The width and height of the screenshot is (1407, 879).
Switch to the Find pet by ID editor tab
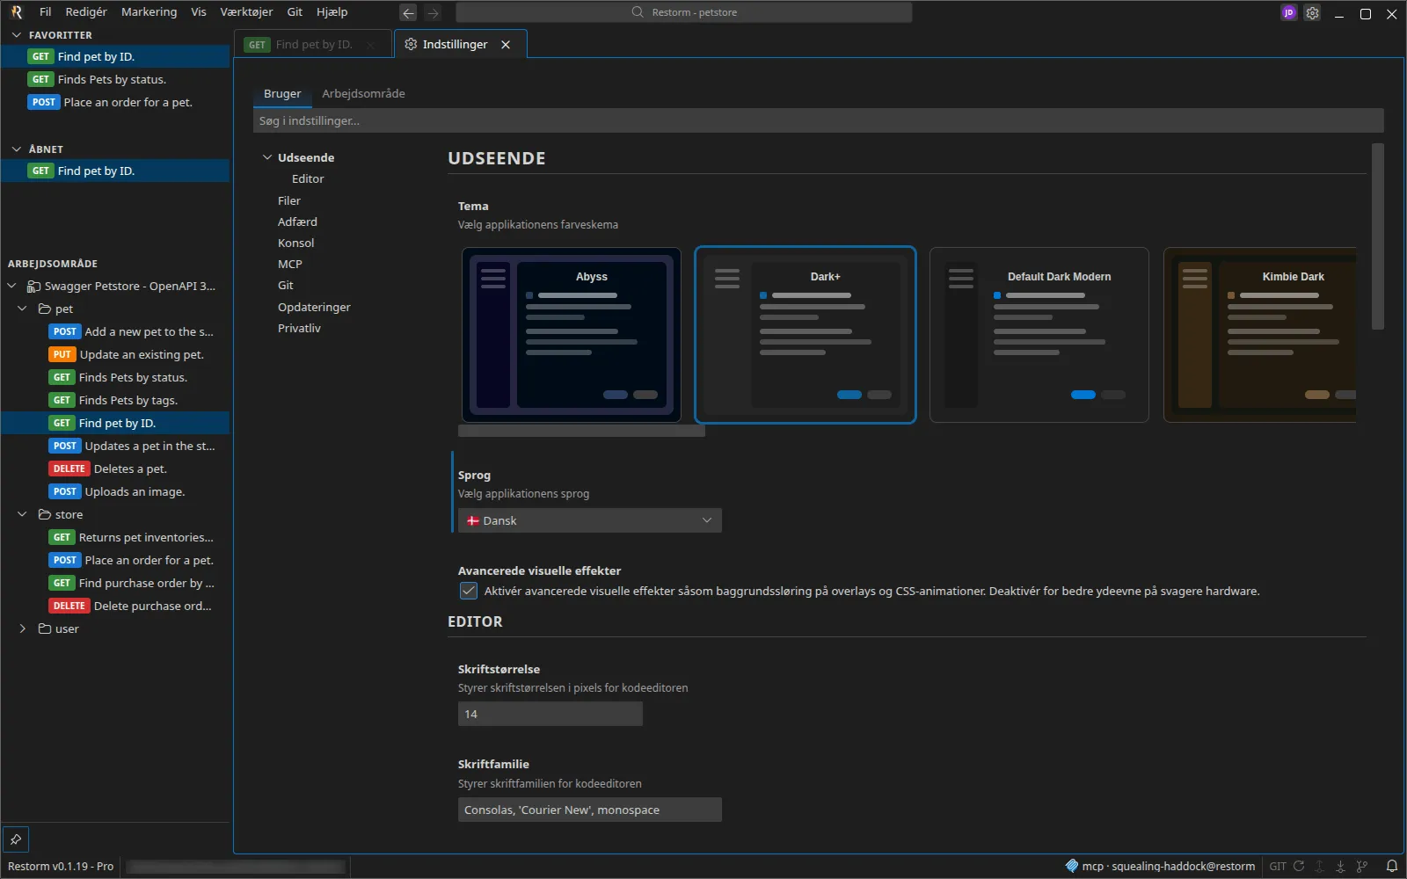click(314, 45)
